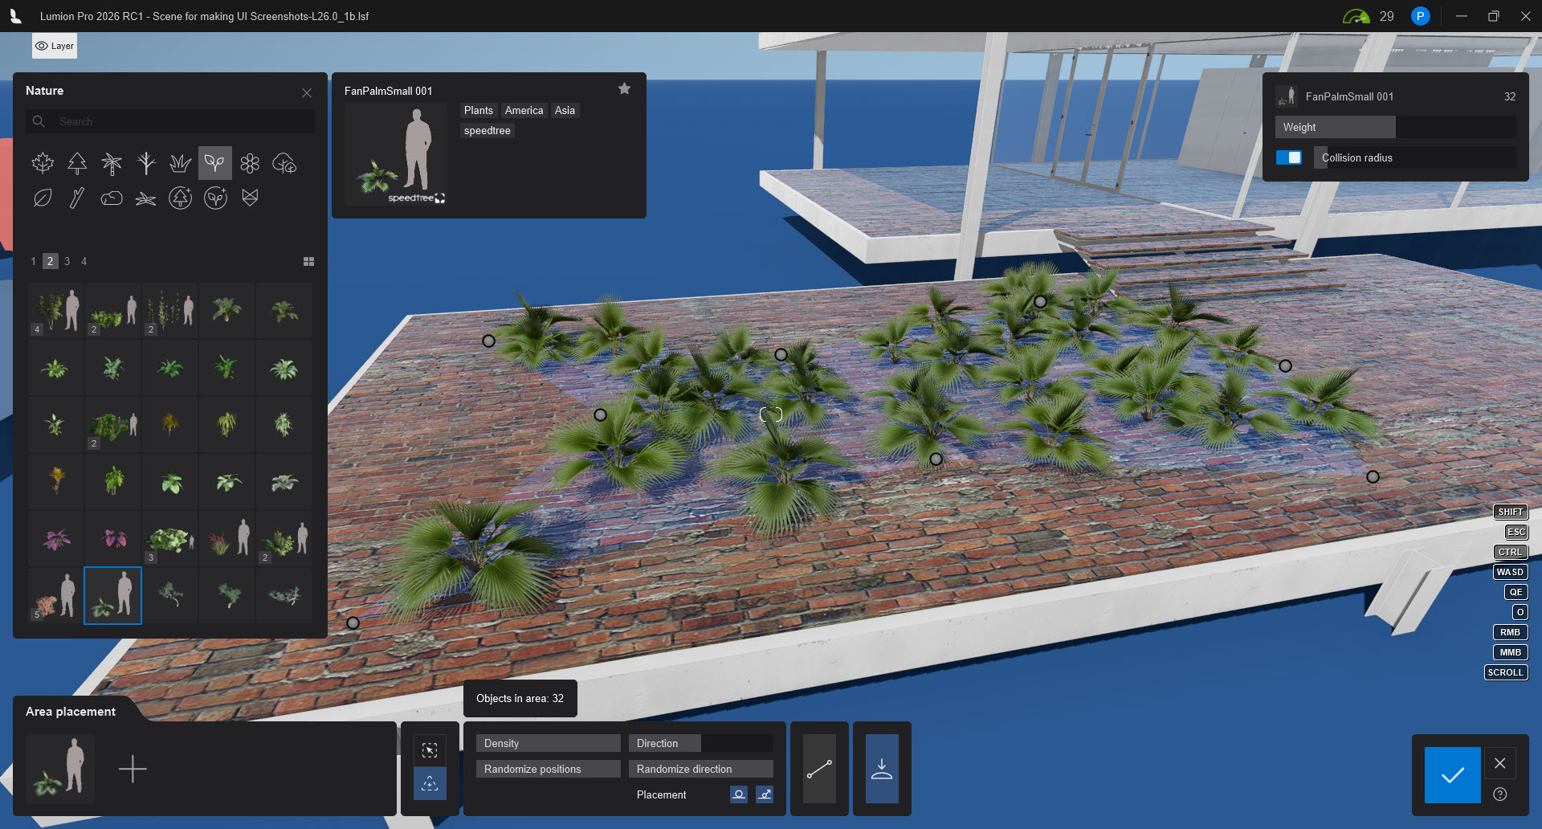Toggle the Collision radius switch

pyautogui.click(x=1289, y=157)
